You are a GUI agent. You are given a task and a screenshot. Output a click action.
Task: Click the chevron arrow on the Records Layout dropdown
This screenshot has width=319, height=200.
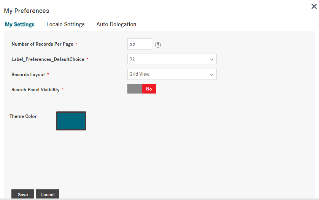point(212,75)
